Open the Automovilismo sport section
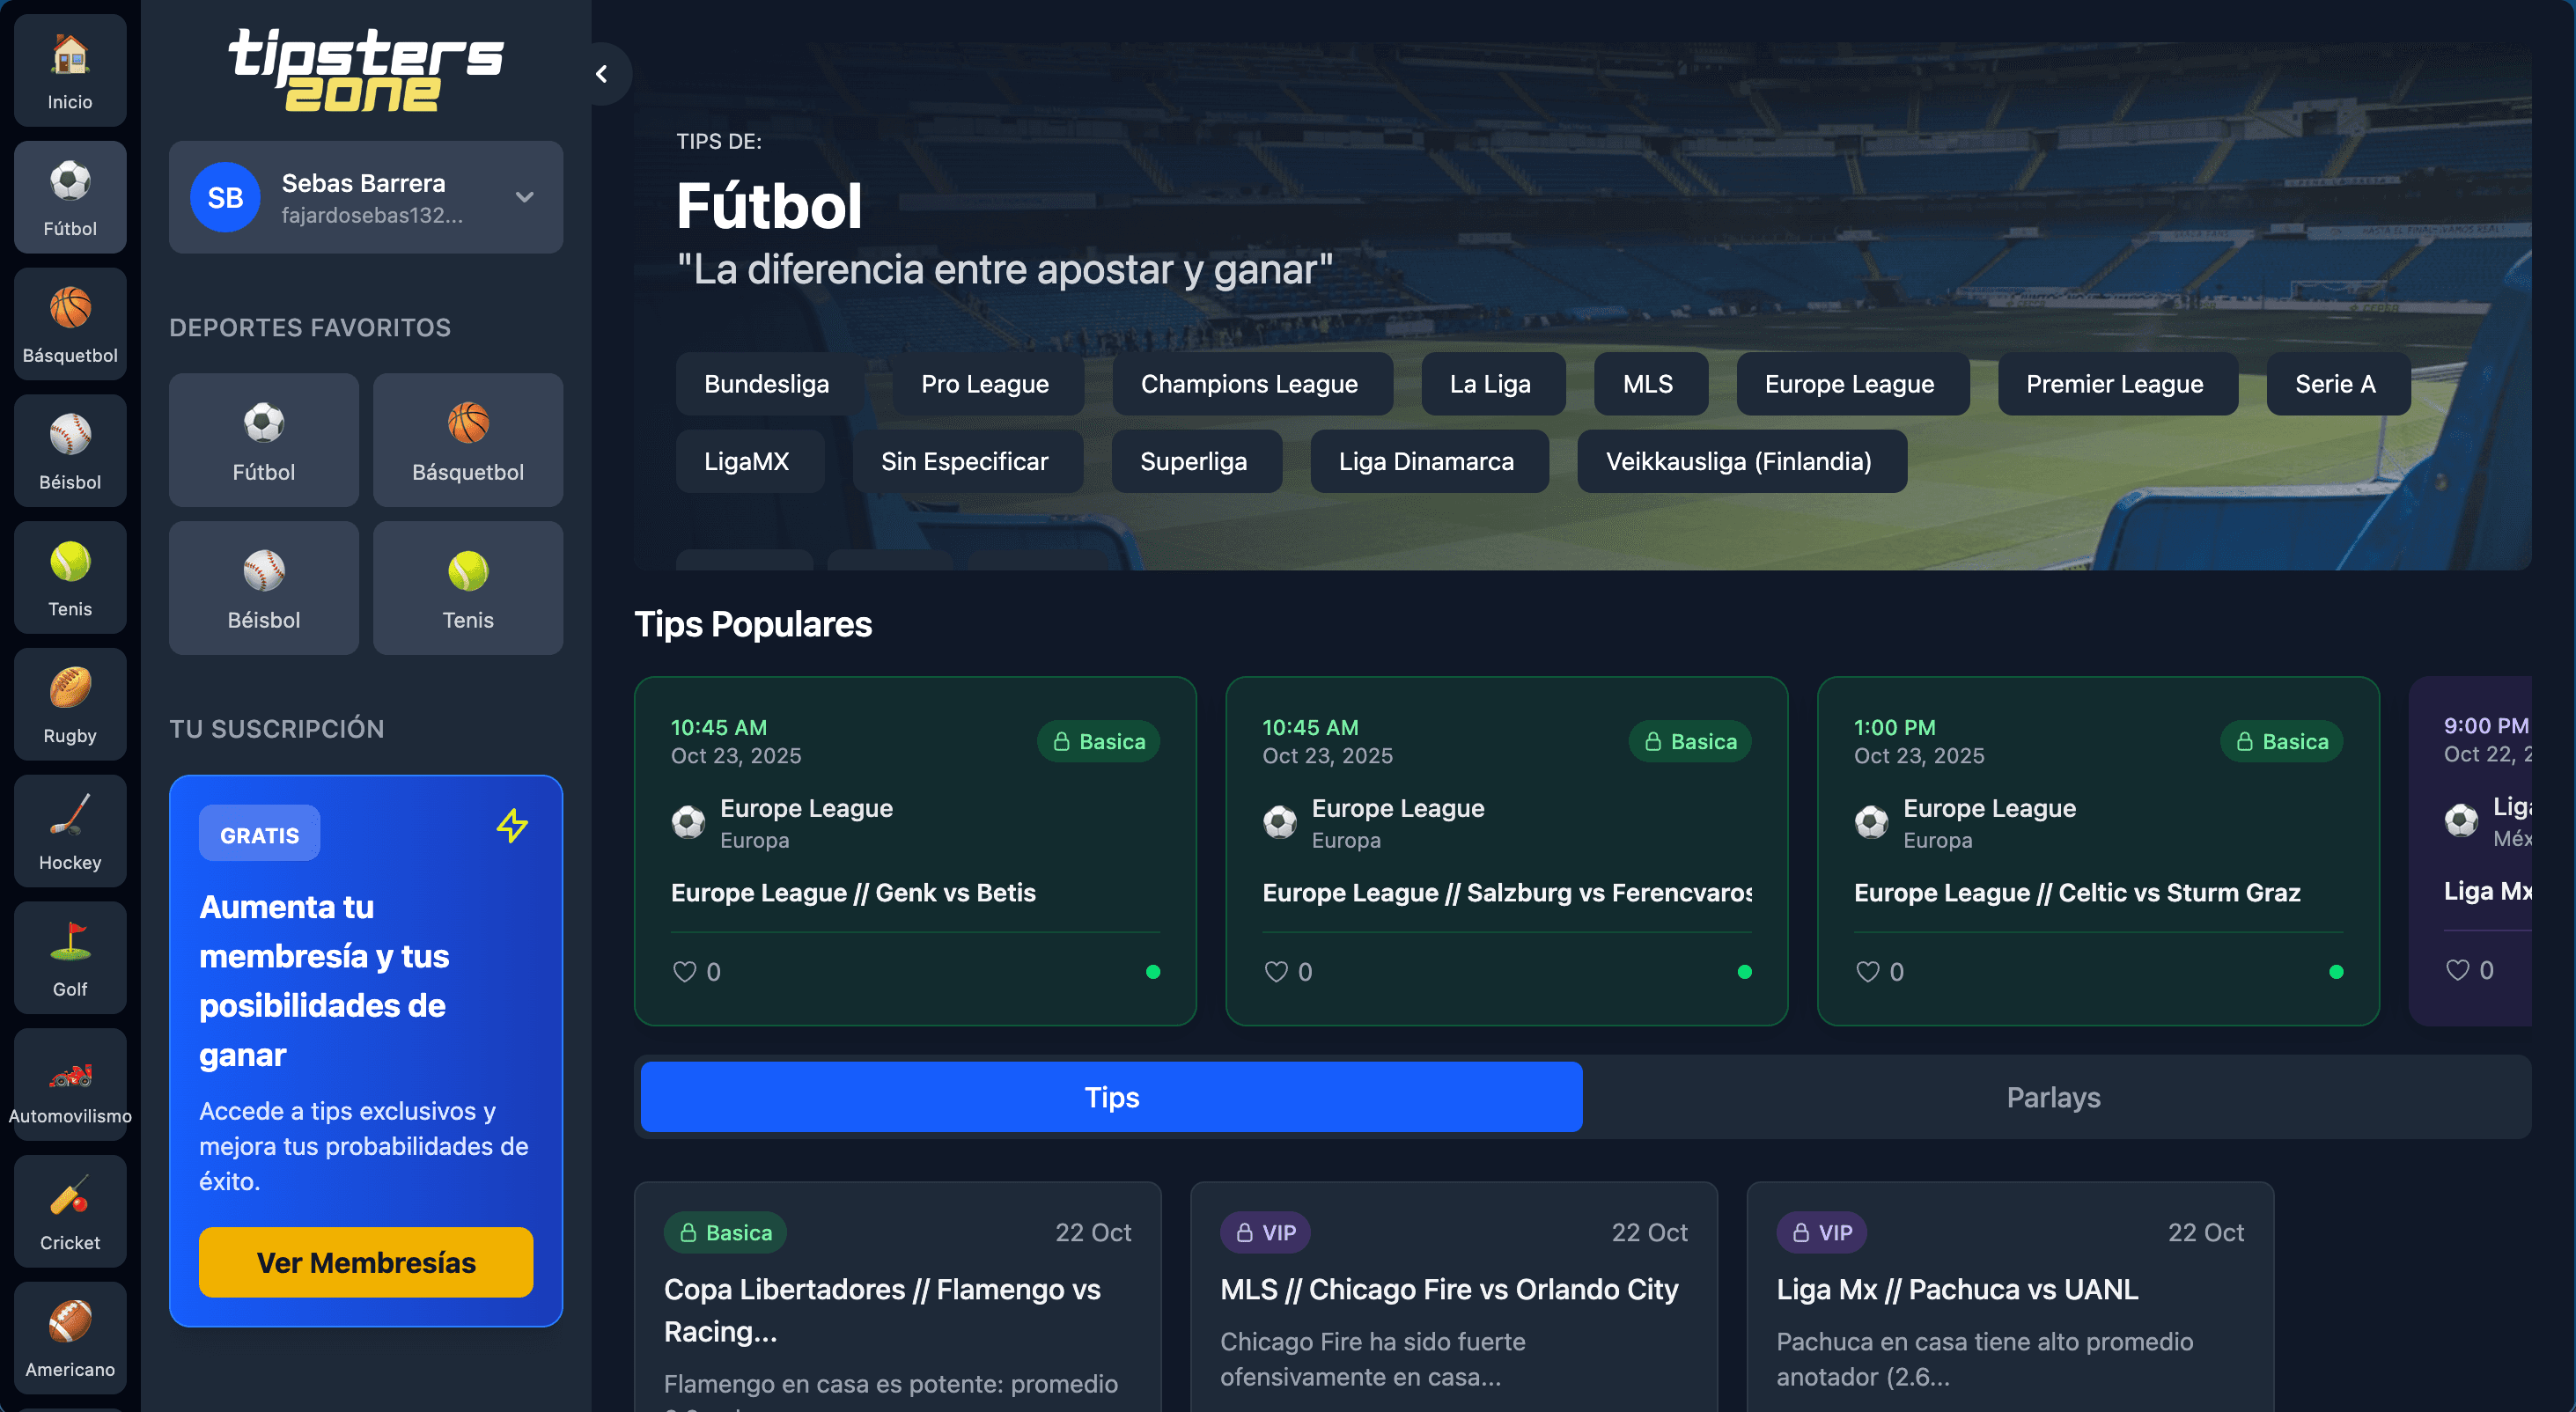 click(69, 1084)
